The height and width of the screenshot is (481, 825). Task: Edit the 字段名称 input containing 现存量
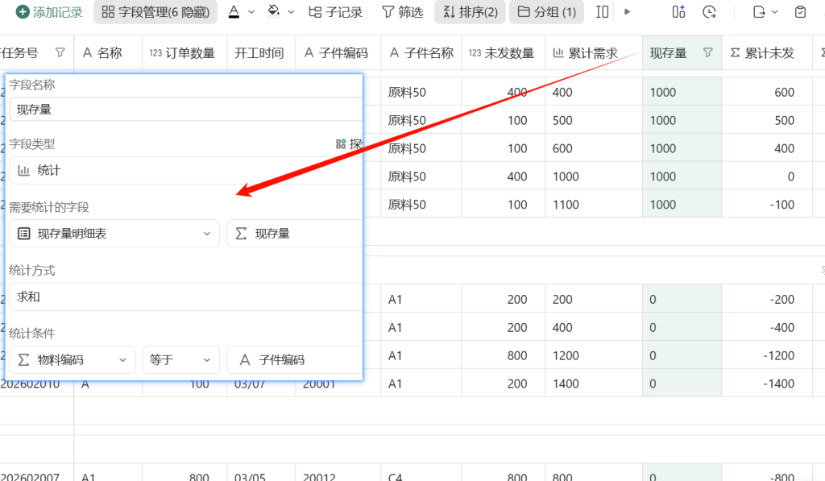pyautogui.click(x=186, y=110)
